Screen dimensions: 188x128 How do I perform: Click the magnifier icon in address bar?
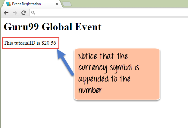coord(33,13)
